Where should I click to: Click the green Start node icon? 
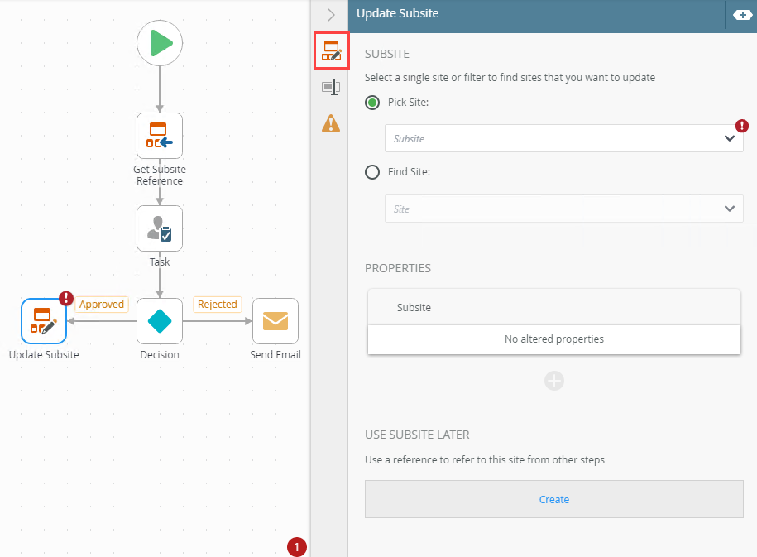tap(160, 42)
